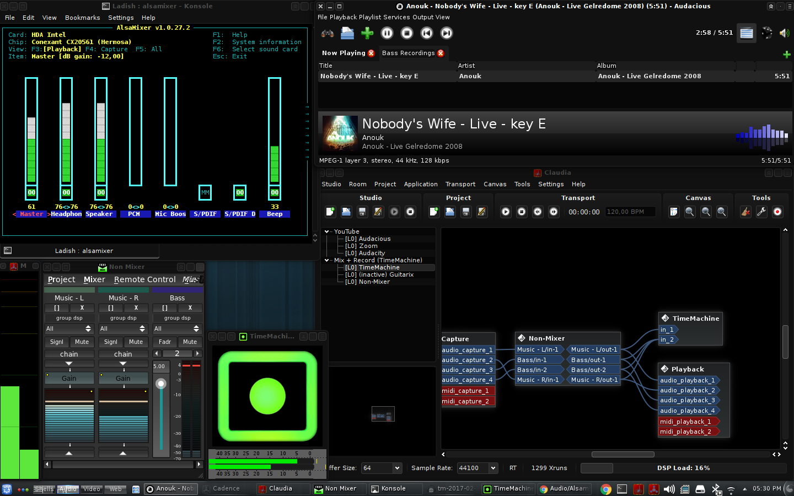Rename studio in Claudia Studio toolbar
This screenshot has width=794, height=496.
click(378, 212)
